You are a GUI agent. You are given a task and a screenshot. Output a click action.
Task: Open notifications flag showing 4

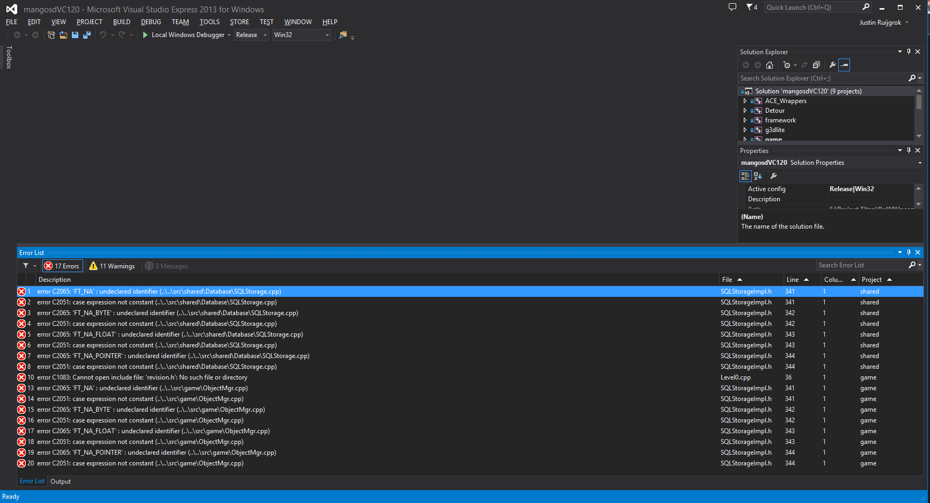click(x=752, y=7)
